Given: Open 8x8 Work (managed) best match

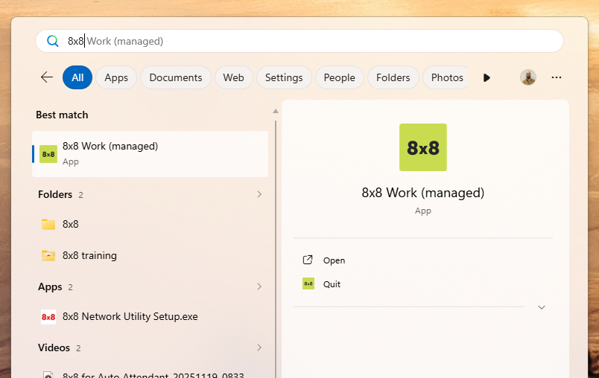Looking at the screenshot, I should click(150, 154).
